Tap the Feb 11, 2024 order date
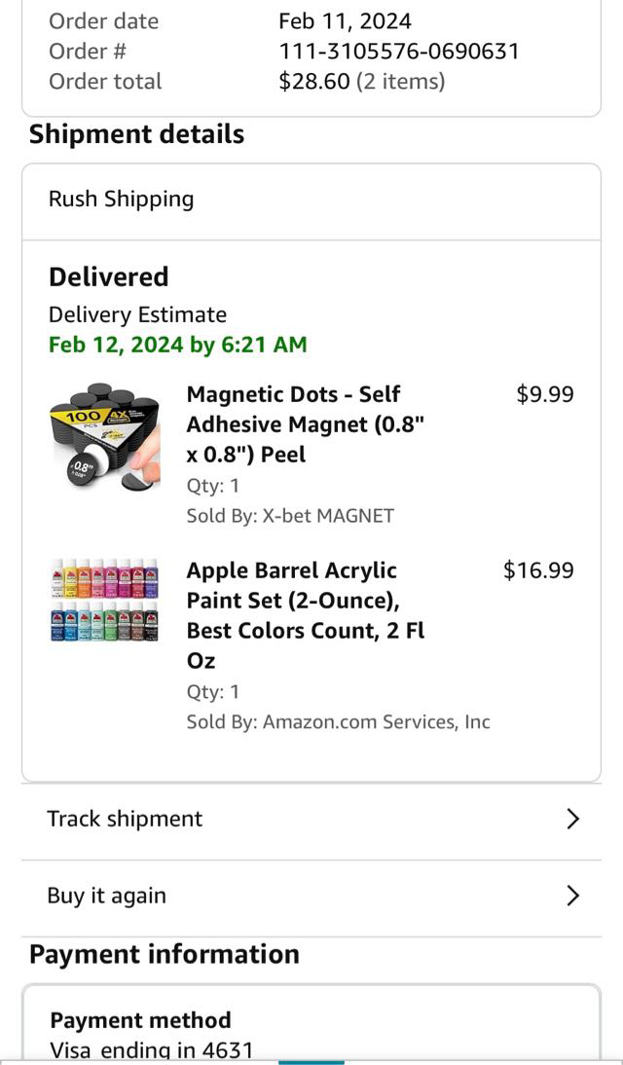The width and height of the screenshot is (623, 1065). (x=345, y=20)
